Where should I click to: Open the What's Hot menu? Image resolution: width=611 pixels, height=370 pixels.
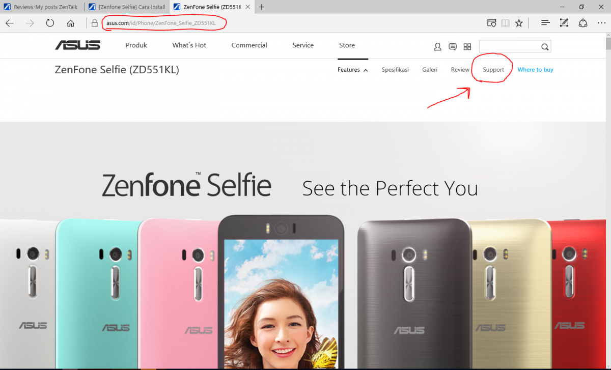tap(189, 45)
